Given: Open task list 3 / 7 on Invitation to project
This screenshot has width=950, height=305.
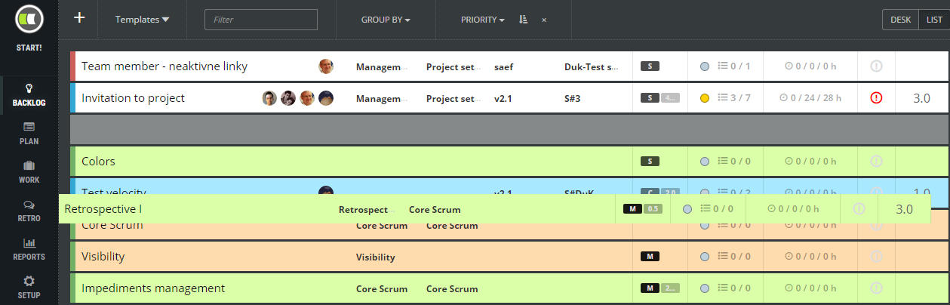Looking at the screenshot, I should click(734, 98).
